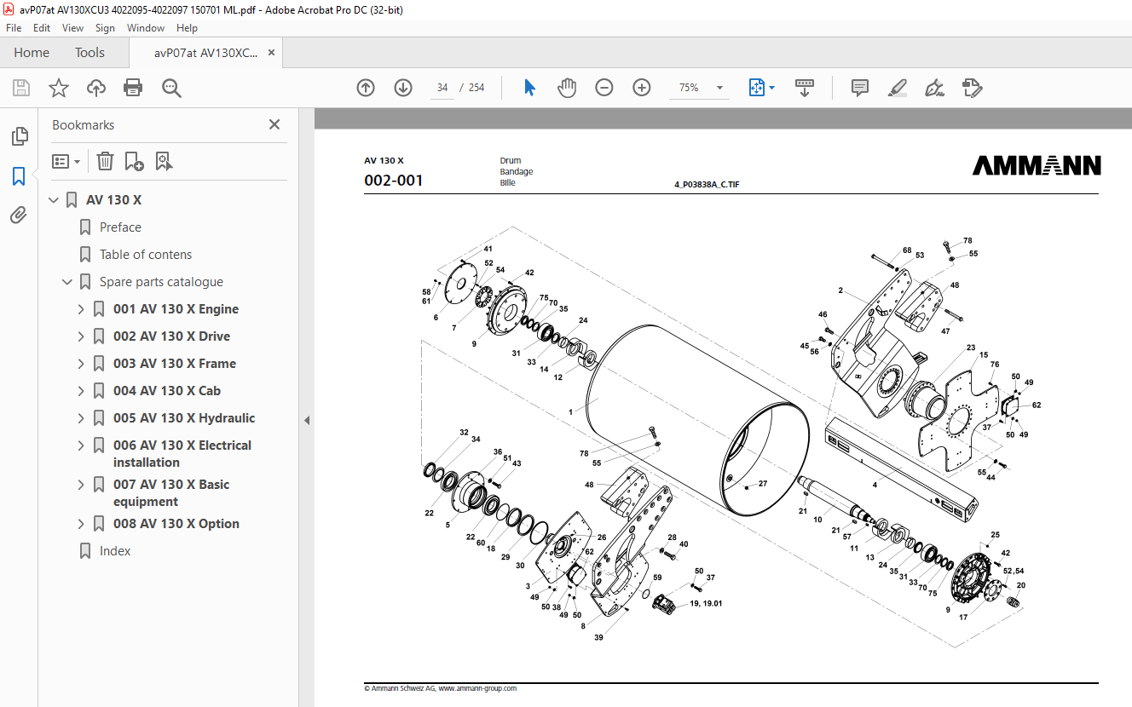Click the 4_P03838A_C.TIF drawing label
Image resolution: width=1132 pixels, height=707 pixels.
[707, 184]
